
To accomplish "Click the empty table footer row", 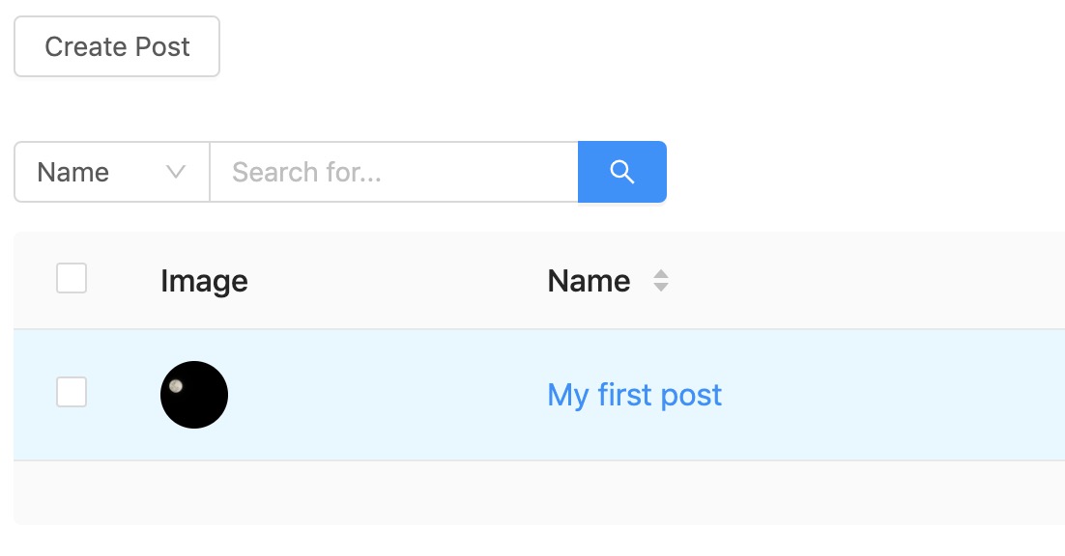I will pyautogui.click(x=539, y=493).
